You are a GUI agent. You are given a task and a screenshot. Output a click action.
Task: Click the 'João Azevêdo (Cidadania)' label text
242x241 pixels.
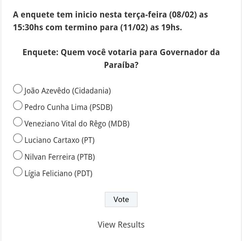(68, 90)
